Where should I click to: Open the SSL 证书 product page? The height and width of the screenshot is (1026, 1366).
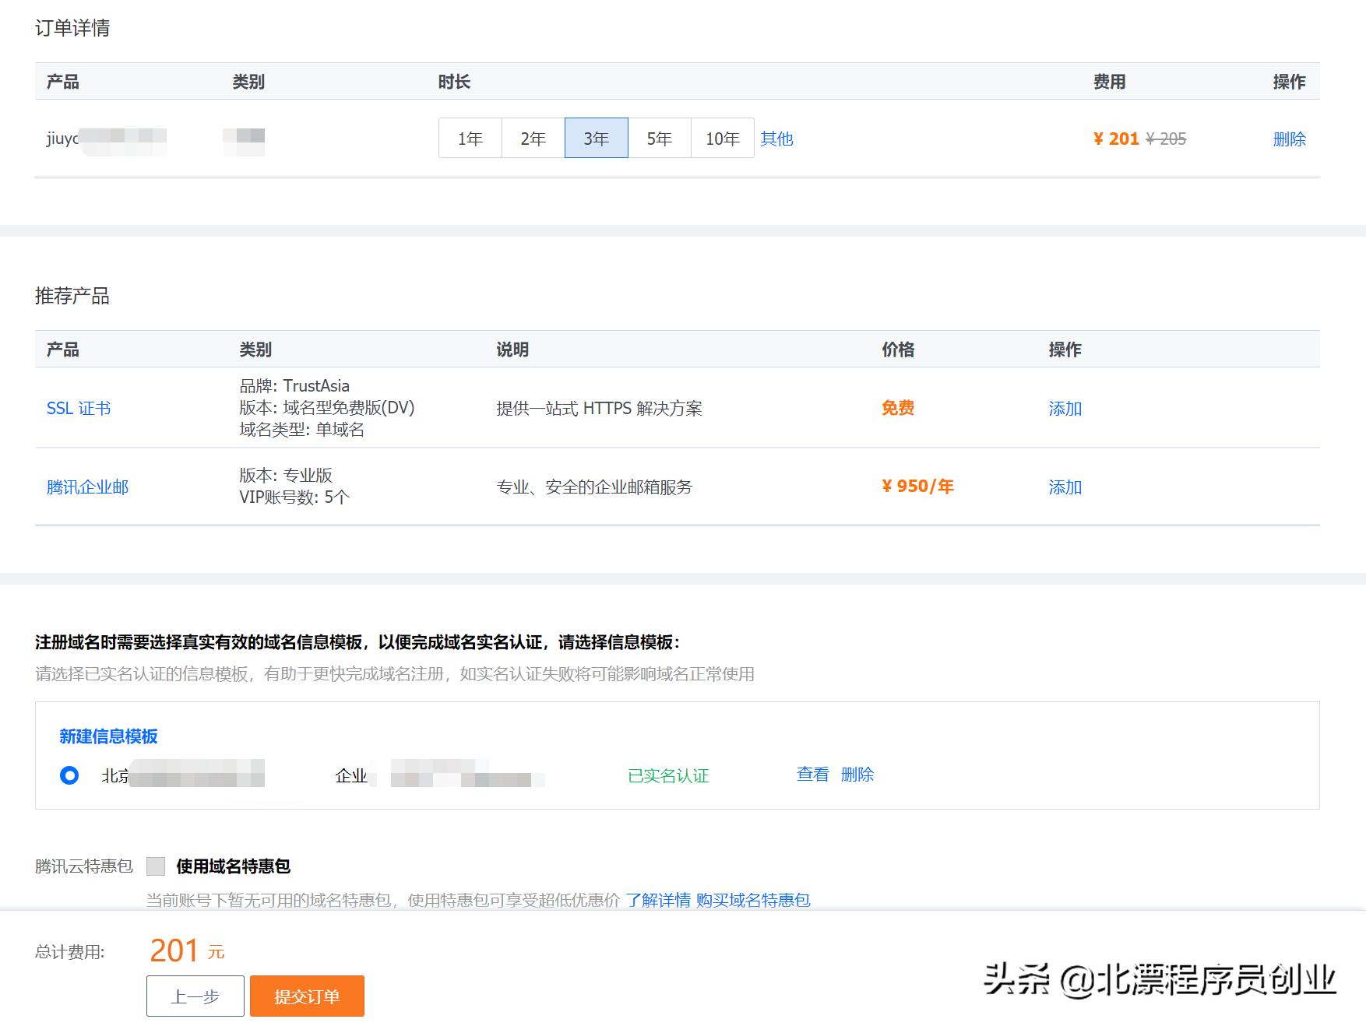coord(78,408)
